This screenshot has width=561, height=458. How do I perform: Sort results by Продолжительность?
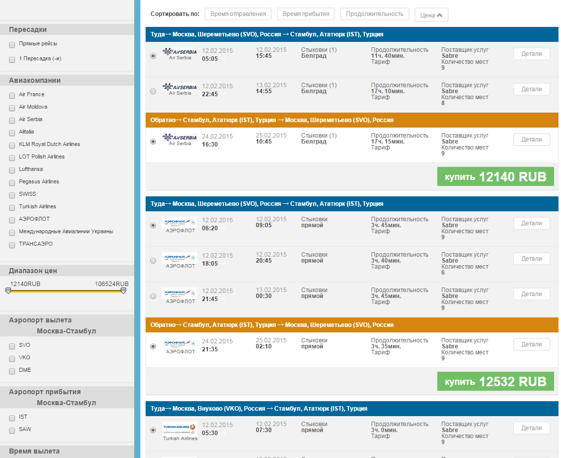point(374,14)
